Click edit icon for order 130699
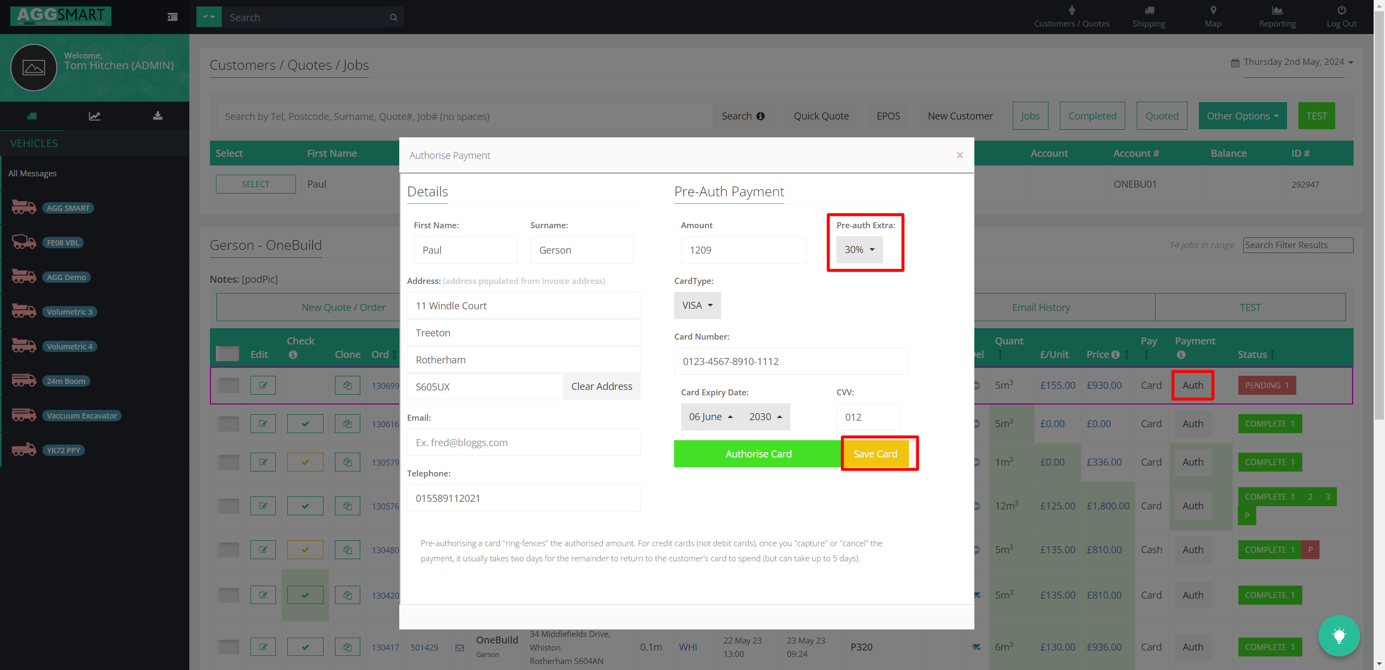This screenshot has width=1385, height=670. pyautogui.click(x=263, y=386)
